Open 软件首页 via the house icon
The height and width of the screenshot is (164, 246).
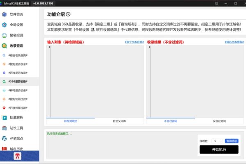pos(4,14)
